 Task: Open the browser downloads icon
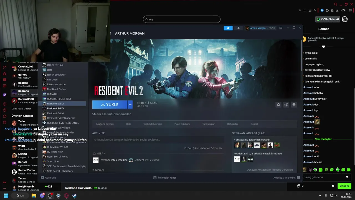click(337, 10)
